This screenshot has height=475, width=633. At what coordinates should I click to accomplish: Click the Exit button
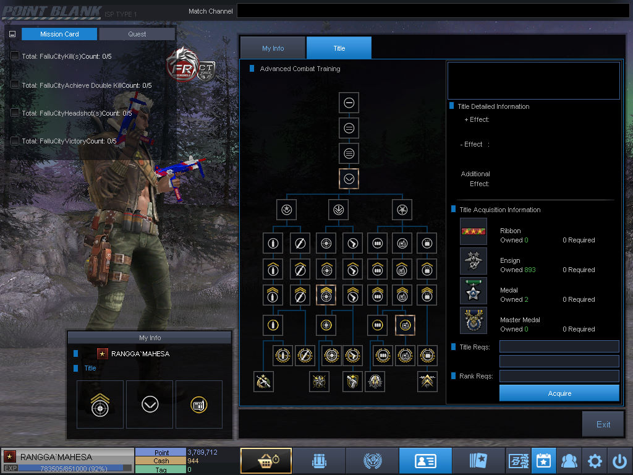tap(603, 424)
